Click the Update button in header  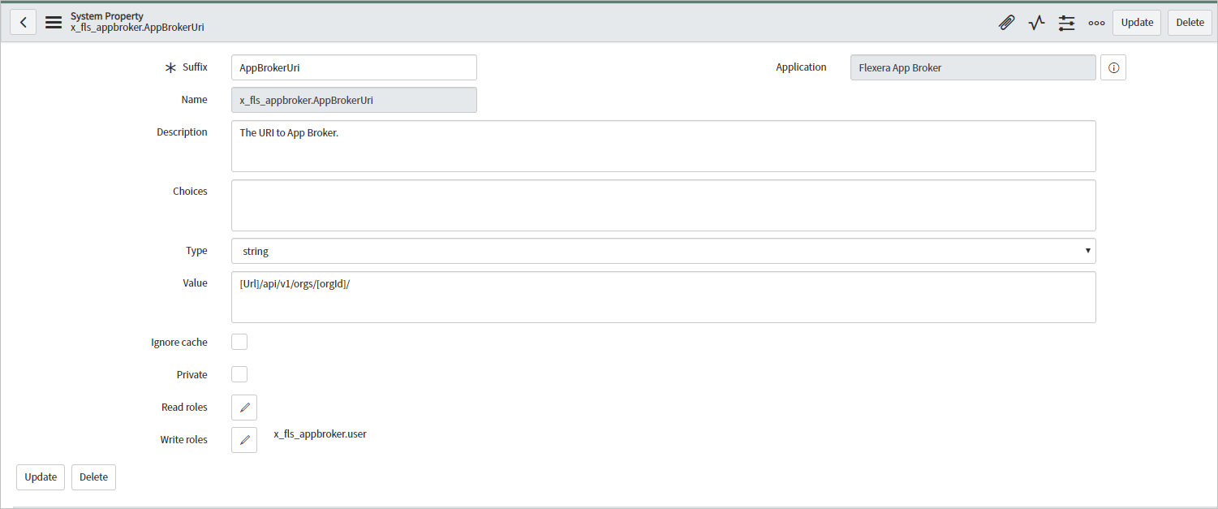coord(1137,23)
